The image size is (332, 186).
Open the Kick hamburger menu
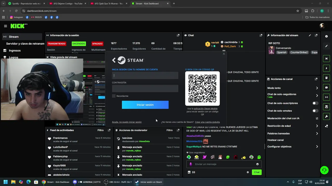point(5,26)
